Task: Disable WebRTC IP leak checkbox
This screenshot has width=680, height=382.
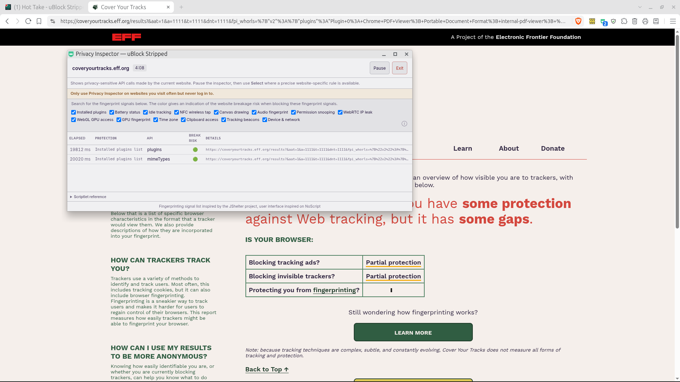Action: click(x=340, y=112)
